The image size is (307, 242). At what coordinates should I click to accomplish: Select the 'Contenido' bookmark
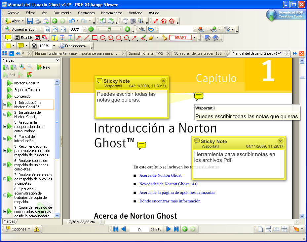coord(22,96)
